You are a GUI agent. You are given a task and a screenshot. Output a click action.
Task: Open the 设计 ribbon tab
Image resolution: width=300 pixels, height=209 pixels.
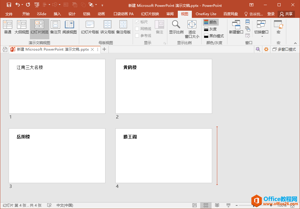tap(72, 14)
